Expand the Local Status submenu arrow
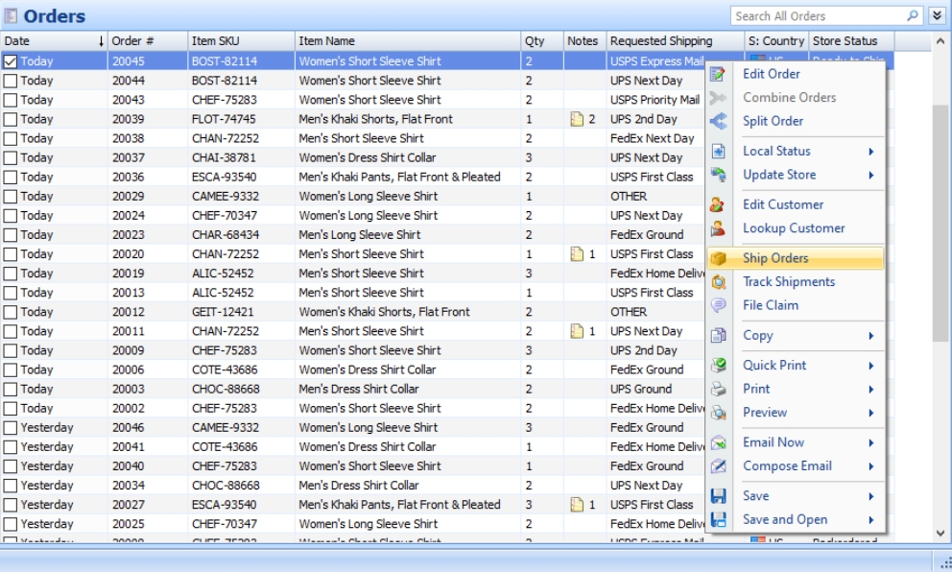The height and width of the screenshot is (572, 952). click(871, 152)
